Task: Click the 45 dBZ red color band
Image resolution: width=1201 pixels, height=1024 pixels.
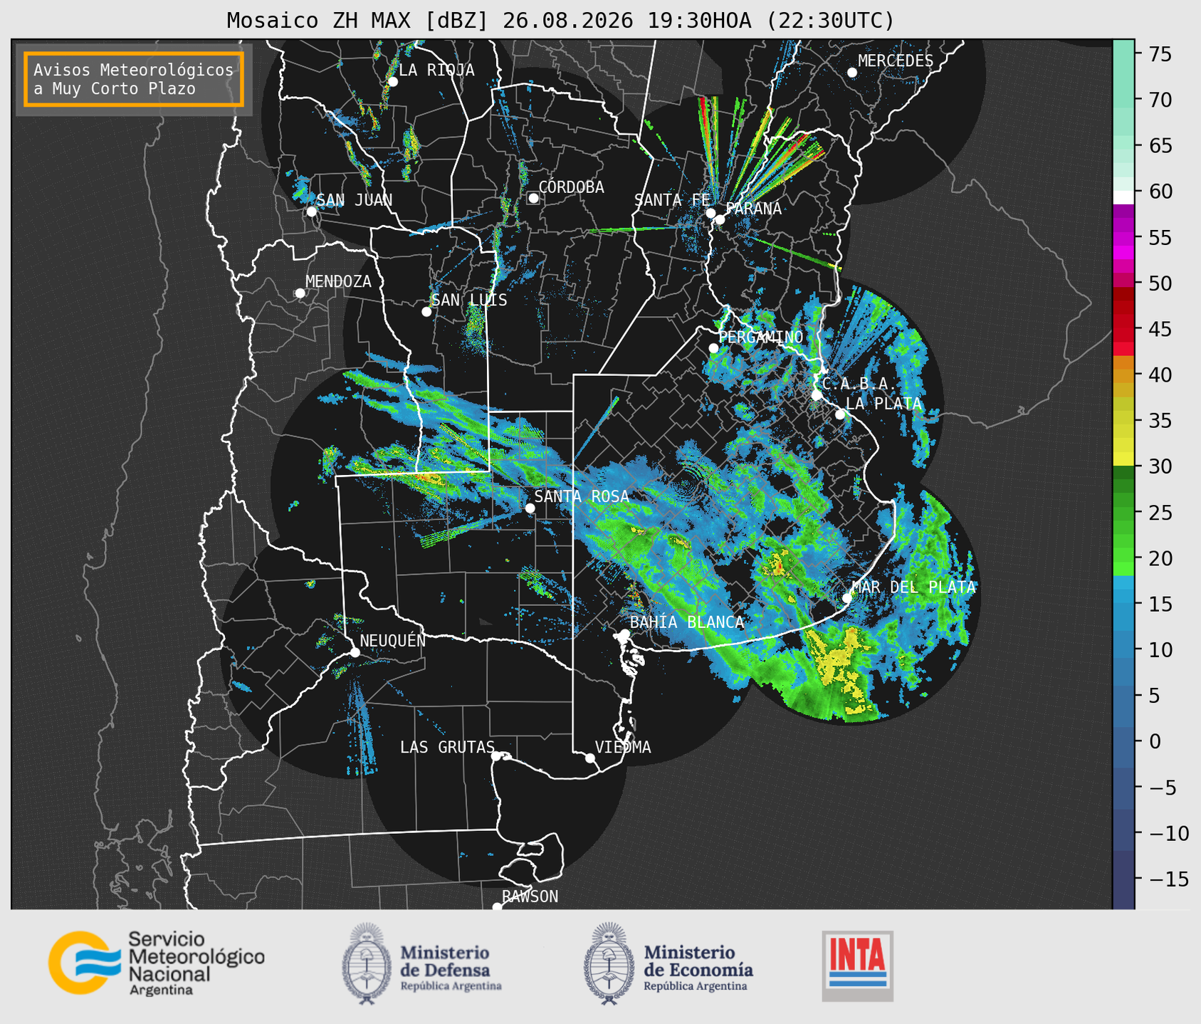Action: tap(1123, 333)
